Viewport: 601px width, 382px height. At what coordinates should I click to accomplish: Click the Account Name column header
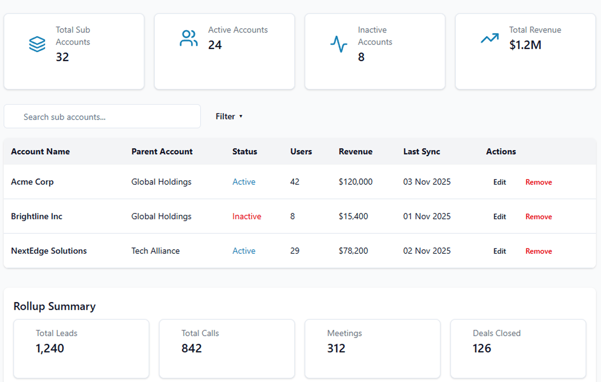[x=40, y=152]
